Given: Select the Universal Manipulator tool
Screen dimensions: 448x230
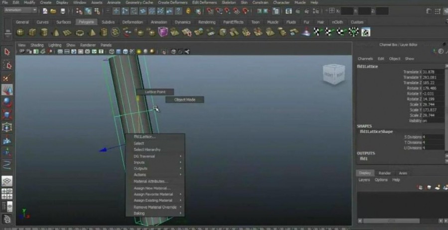Looking at the screenshot, I should tap(7, 127).
